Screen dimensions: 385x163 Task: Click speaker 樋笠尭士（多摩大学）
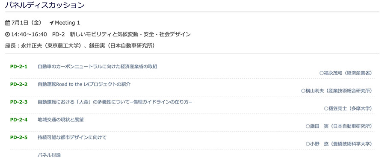pyautogui.click(x=348, y=109)
